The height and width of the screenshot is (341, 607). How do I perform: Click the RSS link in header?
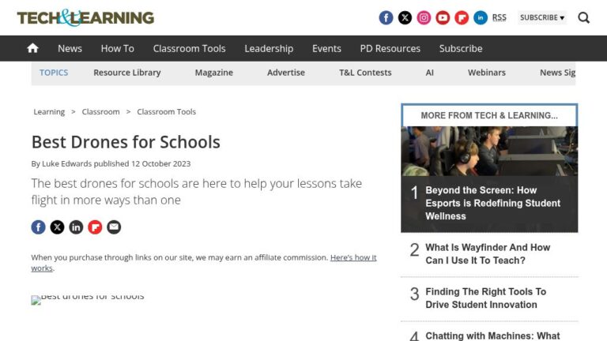[499, 17]
